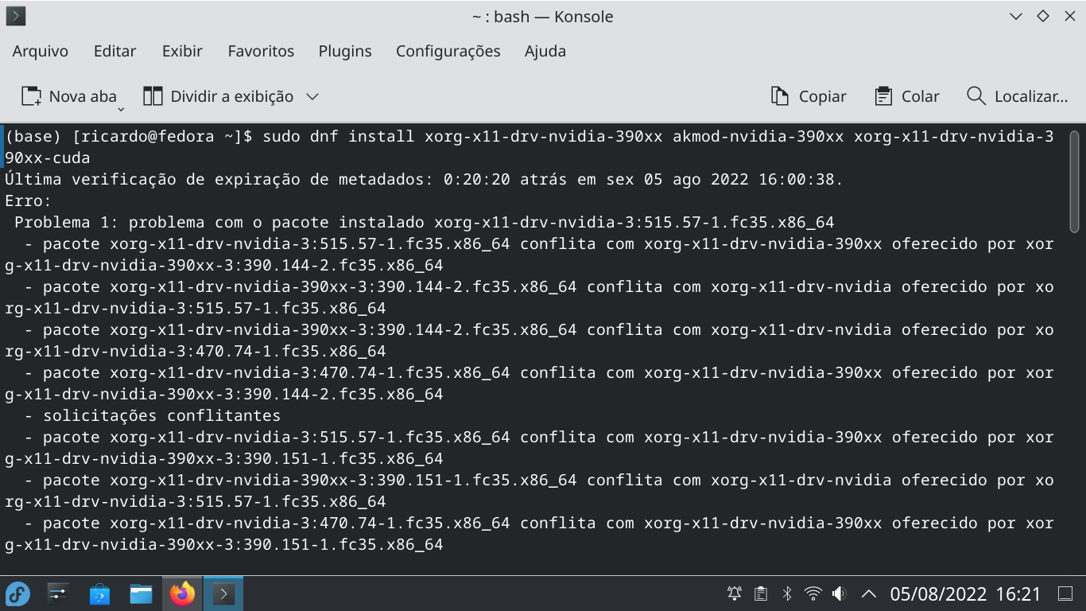Click the Konsole taskbar entry
This screenshot has width=1086, height=611.
click(223, 593)
